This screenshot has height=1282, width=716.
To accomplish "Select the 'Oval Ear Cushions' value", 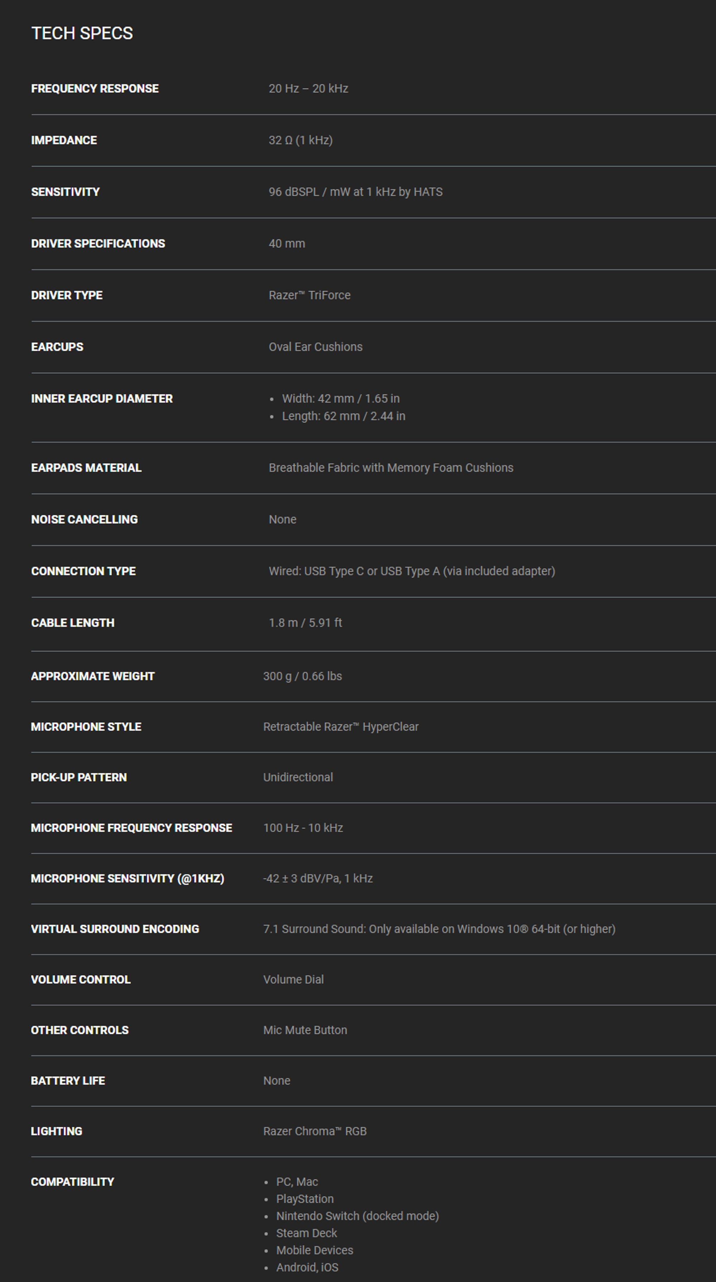I will (x=316, y=348).
